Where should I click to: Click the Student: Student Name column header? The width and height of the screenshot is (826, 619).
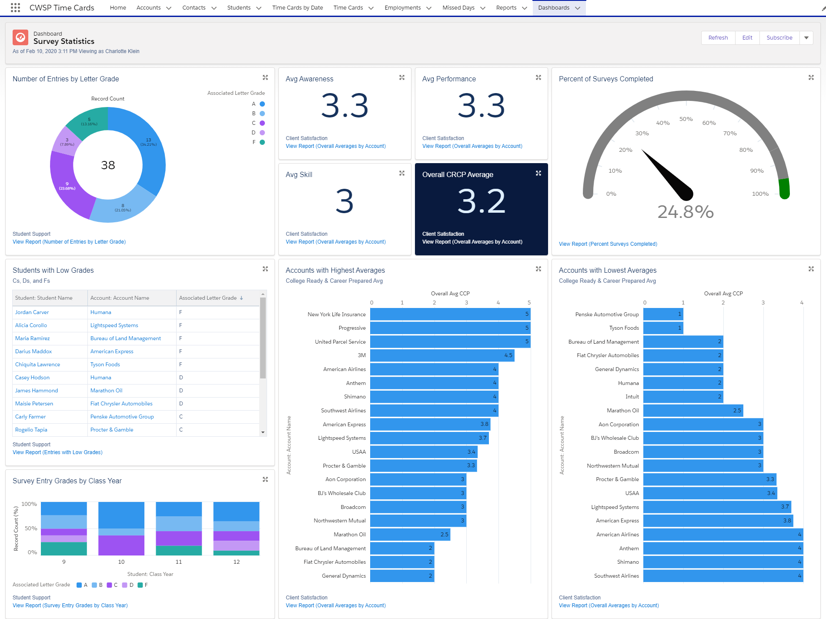pyautogui.click(x=50, y=298)
